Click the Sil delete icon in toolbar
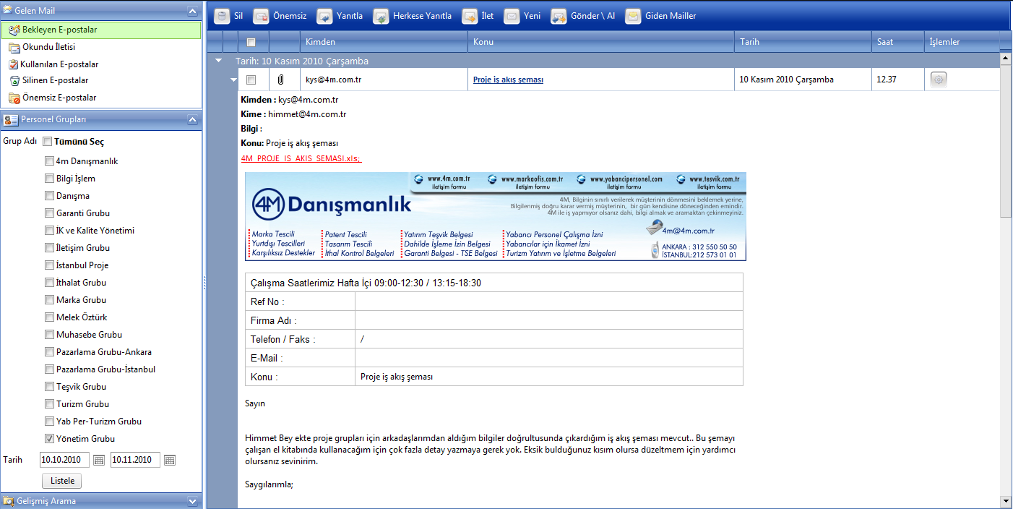Screen dimensions: 1013x509 point(222,16)
